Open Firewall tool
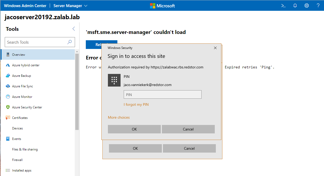 (x=38, y=160)
